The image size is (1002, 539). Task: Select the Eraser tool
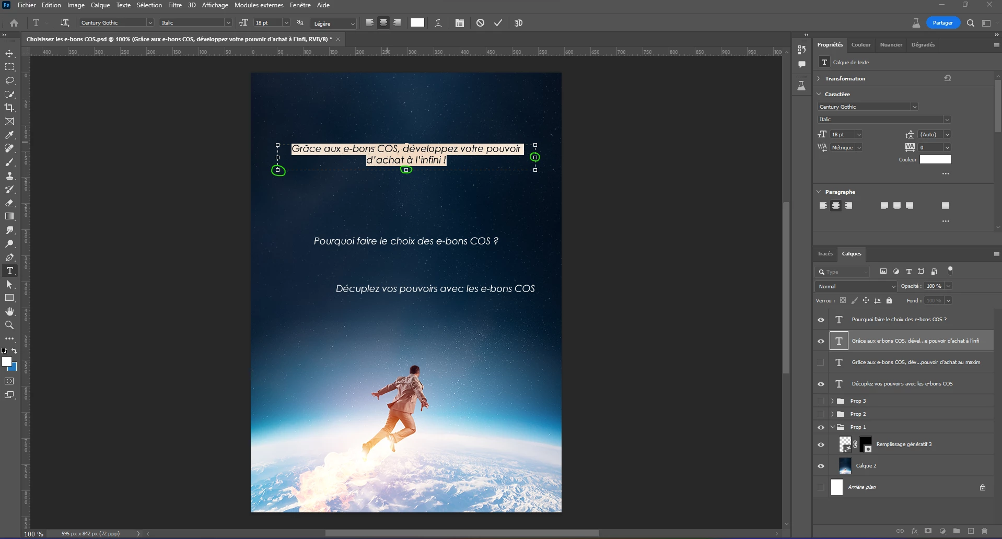(9, 203)
